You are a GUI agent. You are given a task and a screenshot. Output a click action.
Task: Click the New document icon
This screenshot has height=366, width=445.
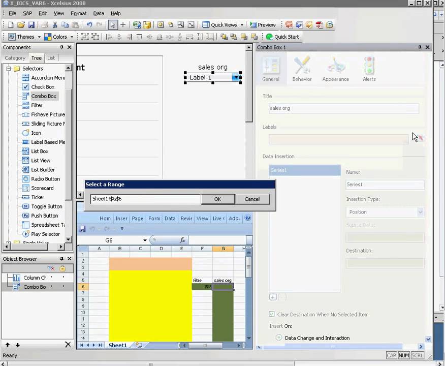pos(11,25)
